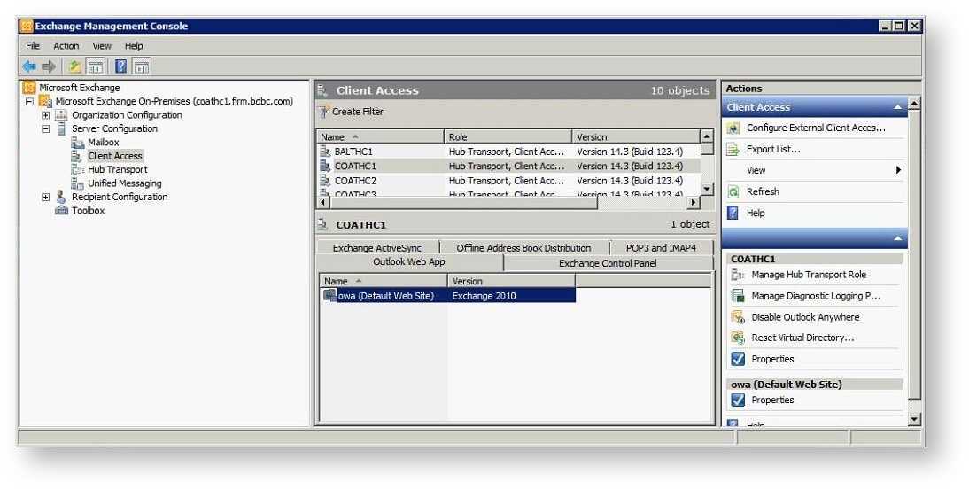969x490 pixels.
Task: Click the Manage Diagnostic Logging icon
Action: (x=738, y=295)
